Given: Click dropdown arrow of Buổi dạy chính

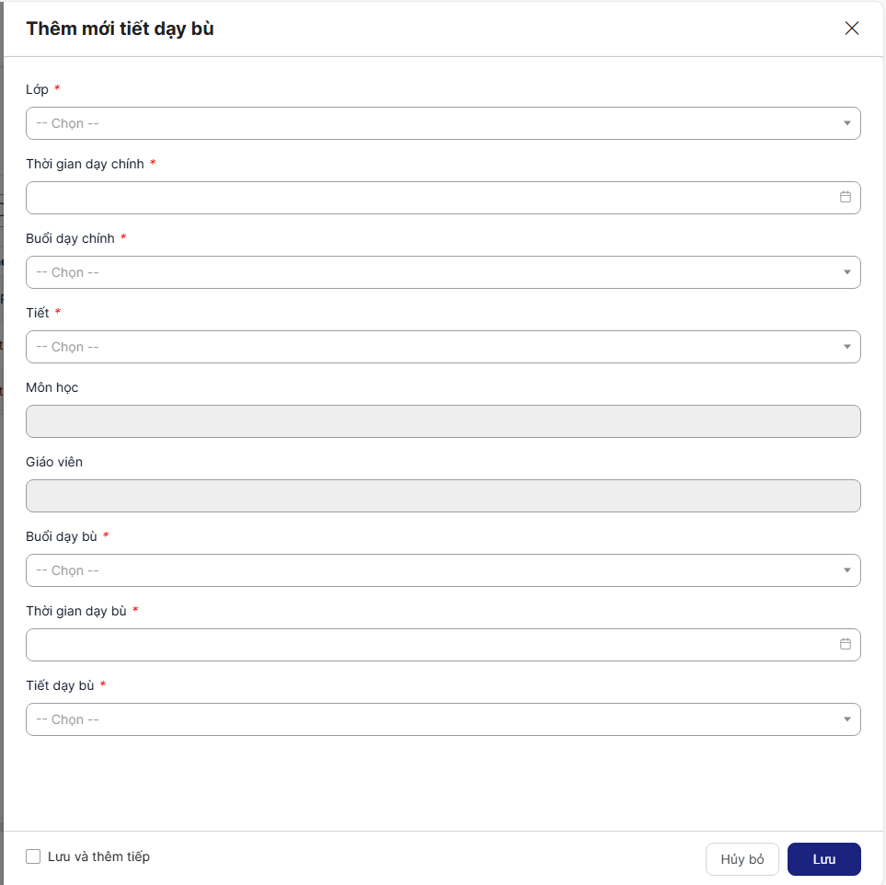Looking at the screenshot, I should [x=846, y=272].
